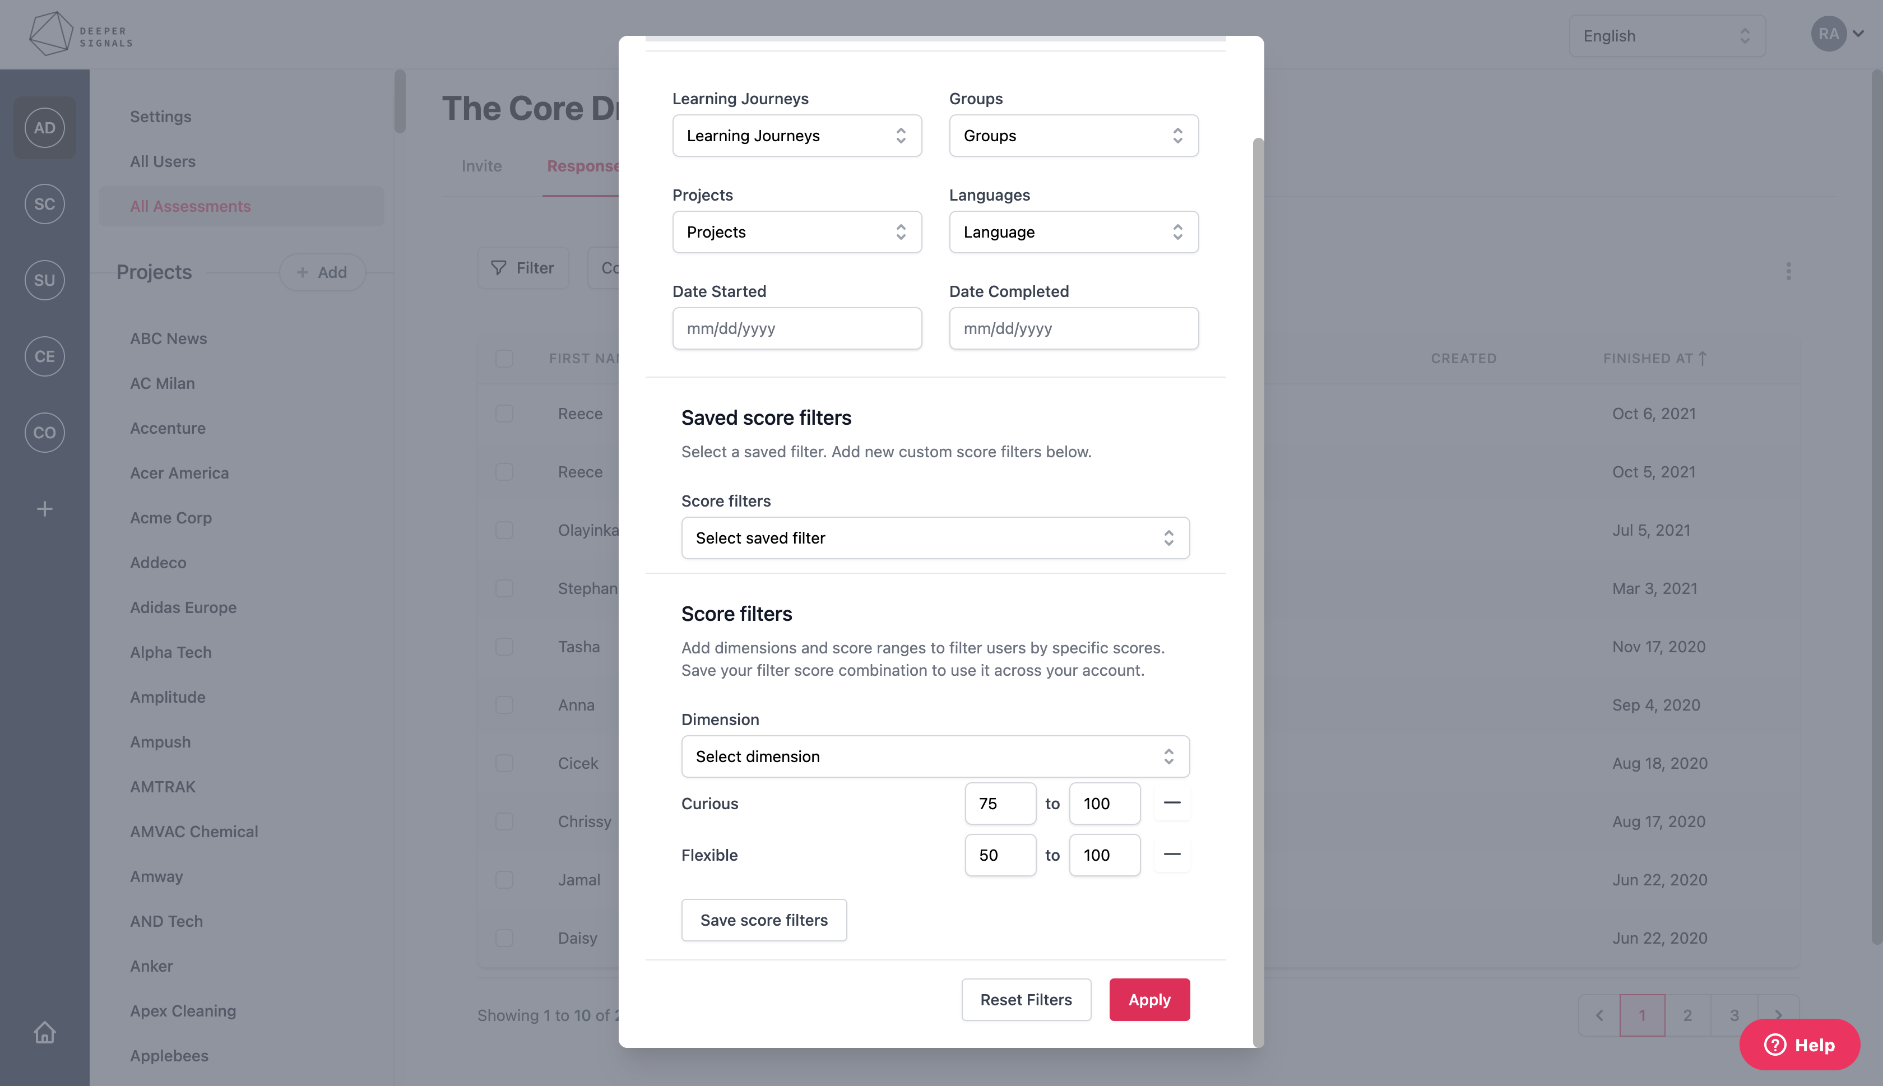Click the Deeper Signals logo

81,34
